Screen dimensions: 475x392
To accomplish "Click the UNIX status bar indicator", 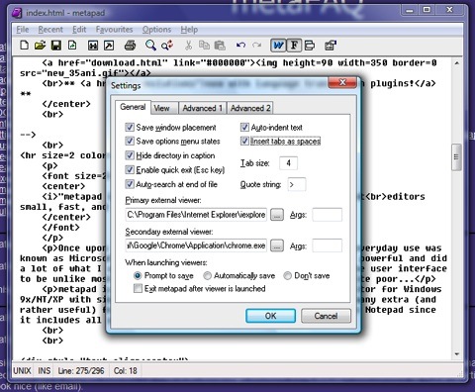I will pyautogui.click(x=22, y=371).
